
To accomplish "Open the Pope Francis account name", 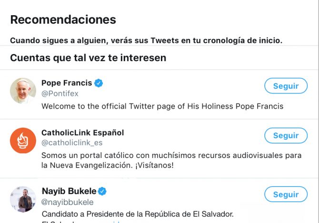I will coord(67,83).
